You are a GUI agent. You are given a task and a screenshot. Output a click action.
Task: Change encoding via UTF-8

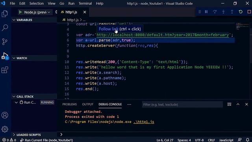click(199, 140)
